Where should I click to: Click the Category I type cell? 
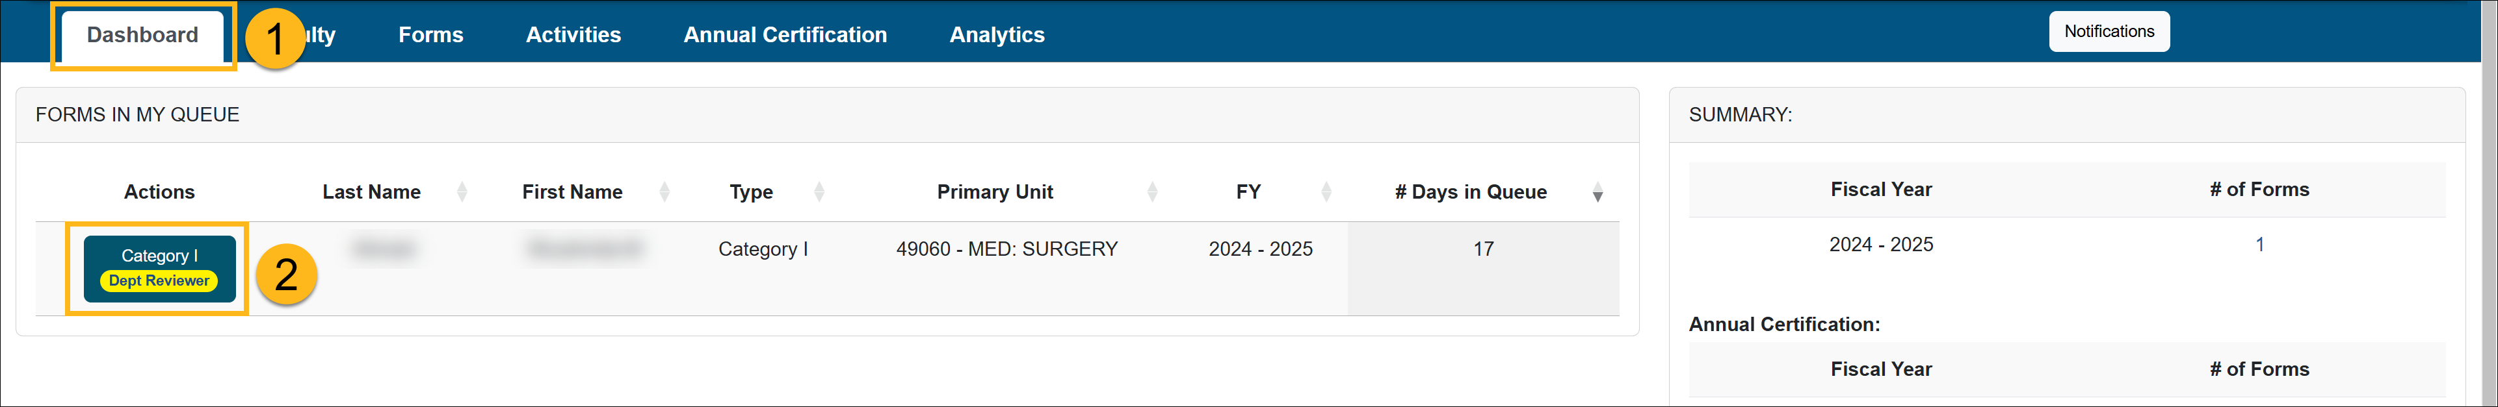762,249
